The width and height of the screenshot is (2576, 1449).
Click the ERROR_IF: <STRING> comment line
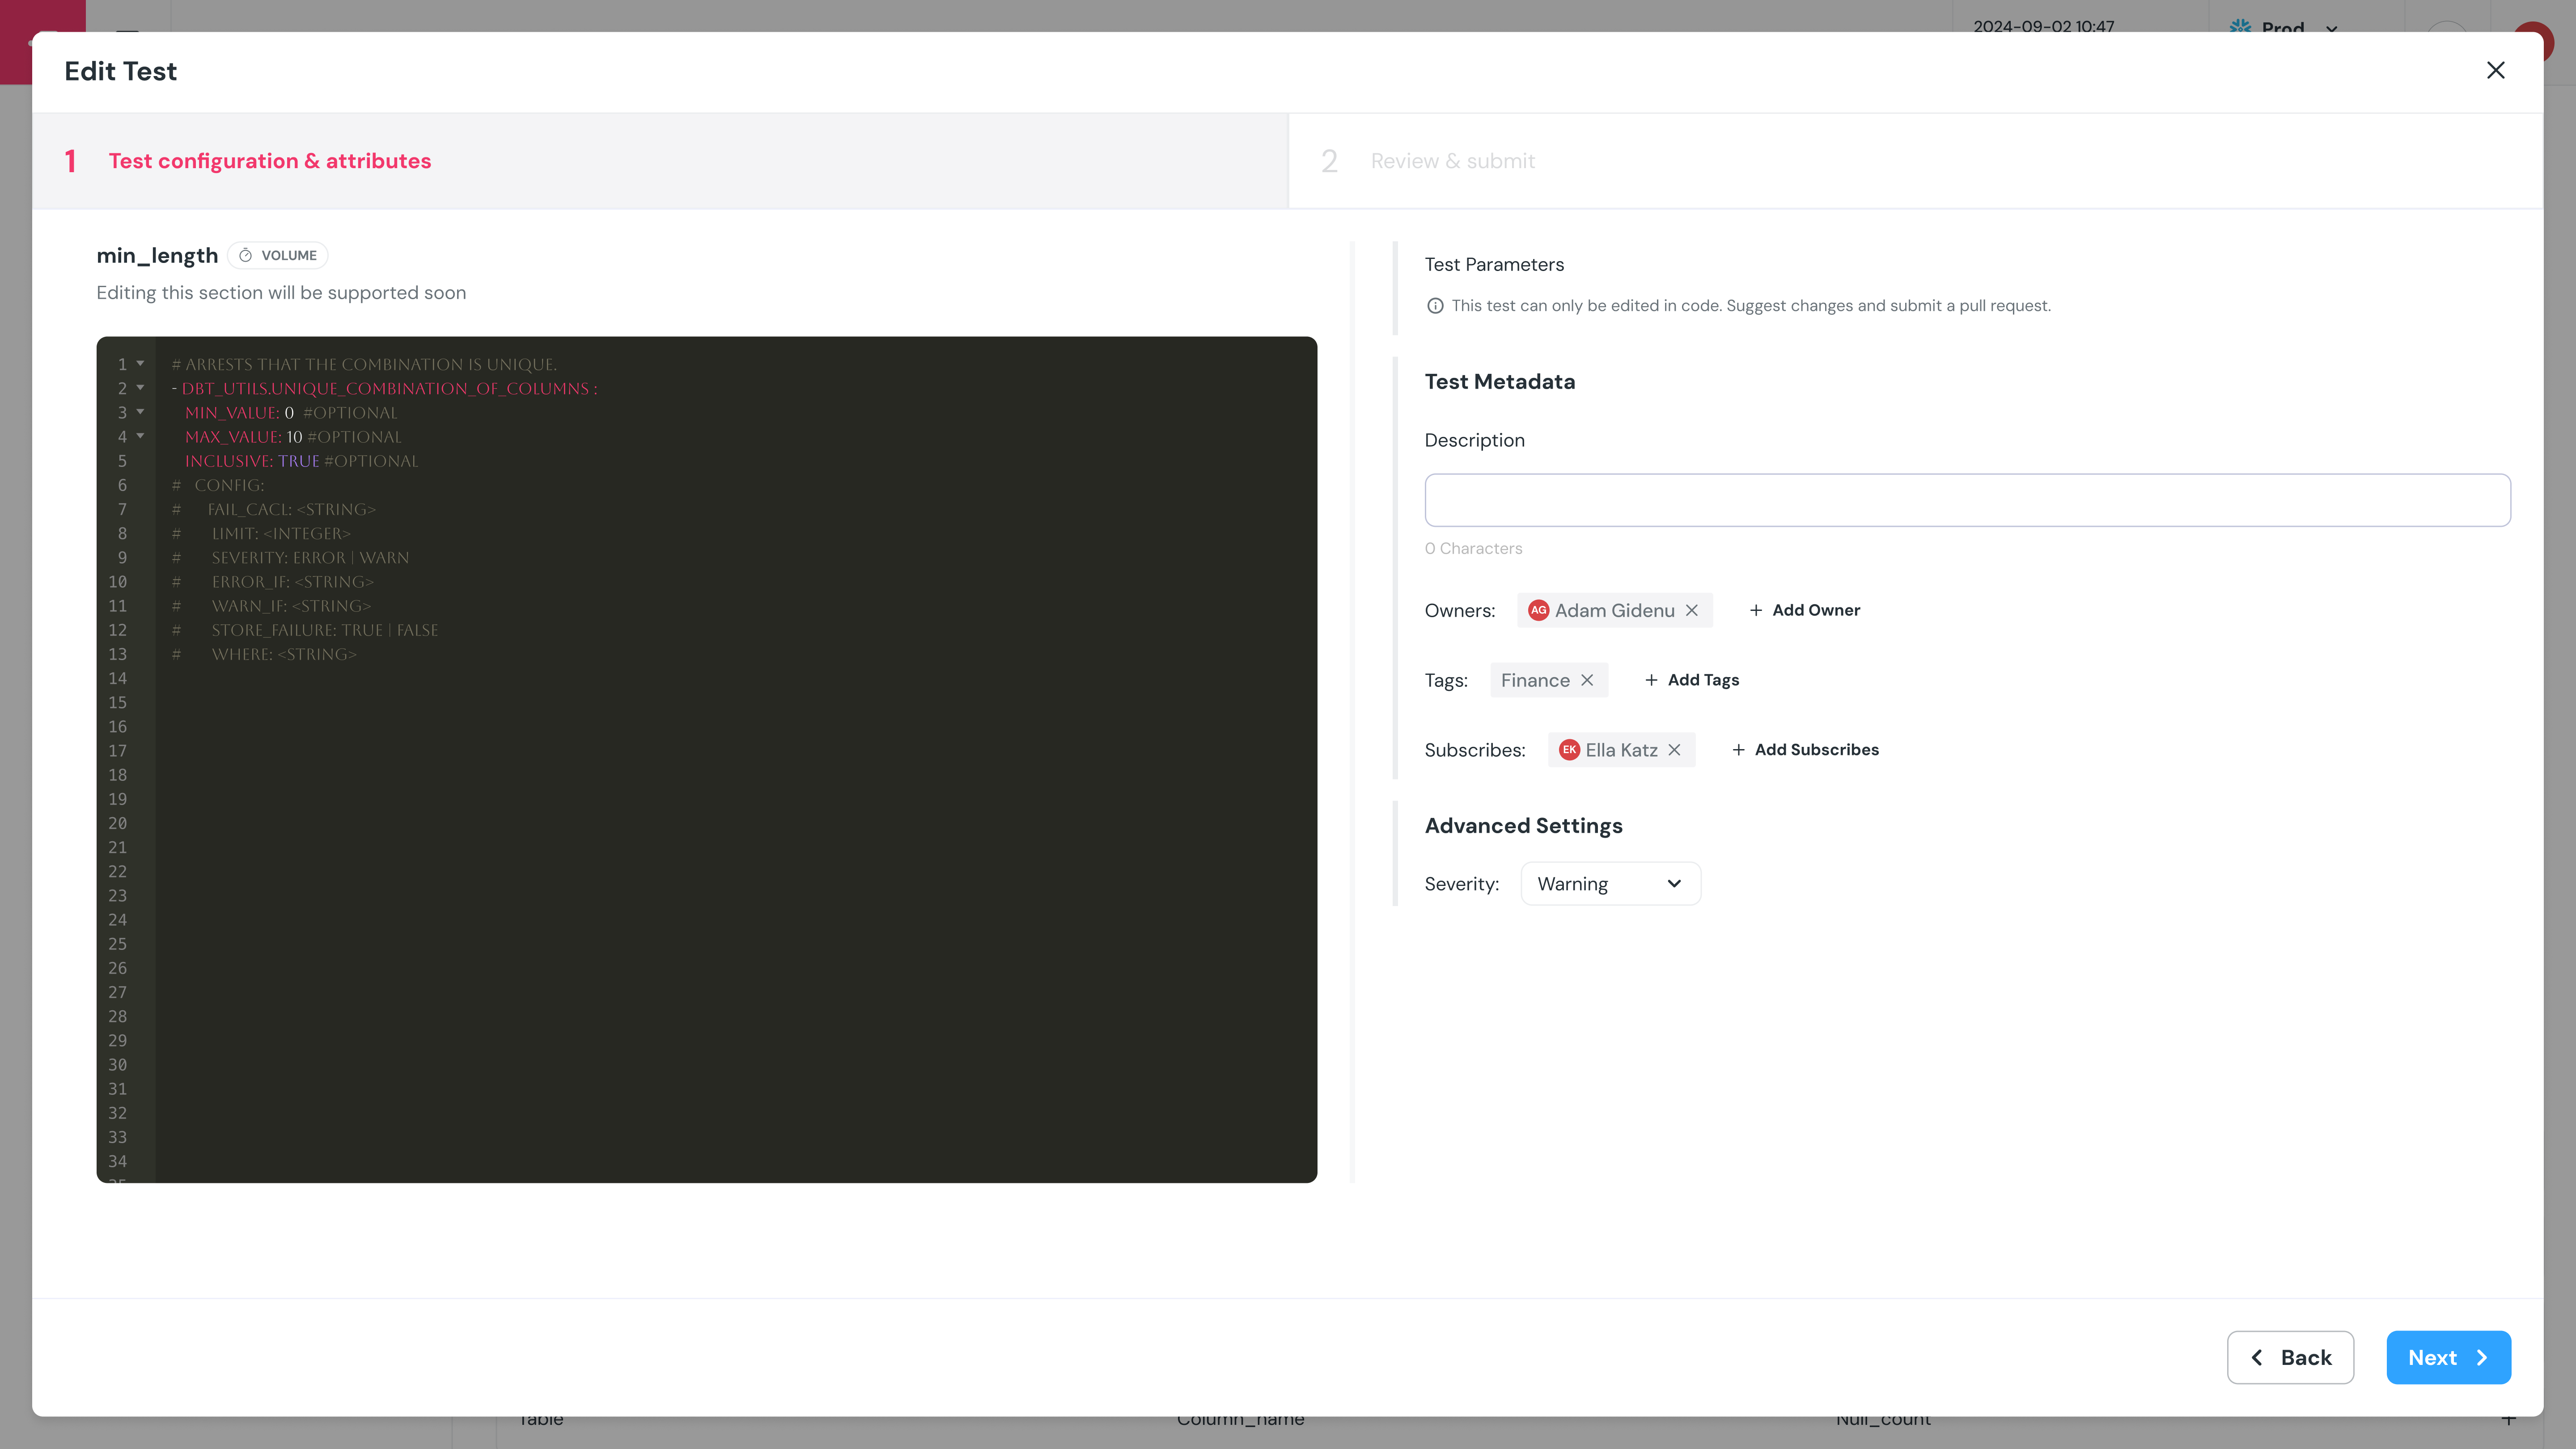point(273,582)
